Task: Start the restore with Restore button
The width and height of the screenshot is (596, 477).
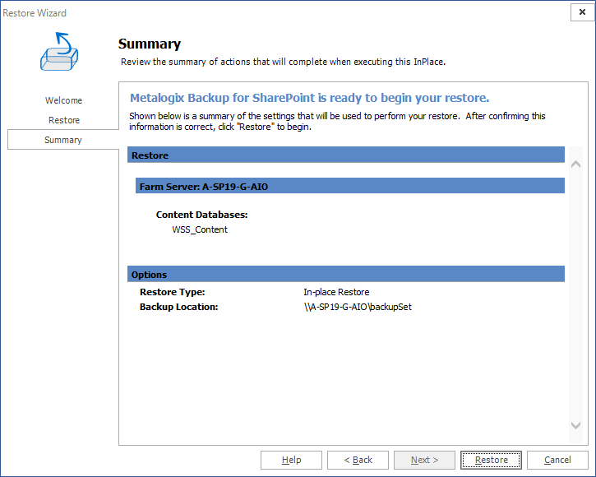Action: click(491, 460)
